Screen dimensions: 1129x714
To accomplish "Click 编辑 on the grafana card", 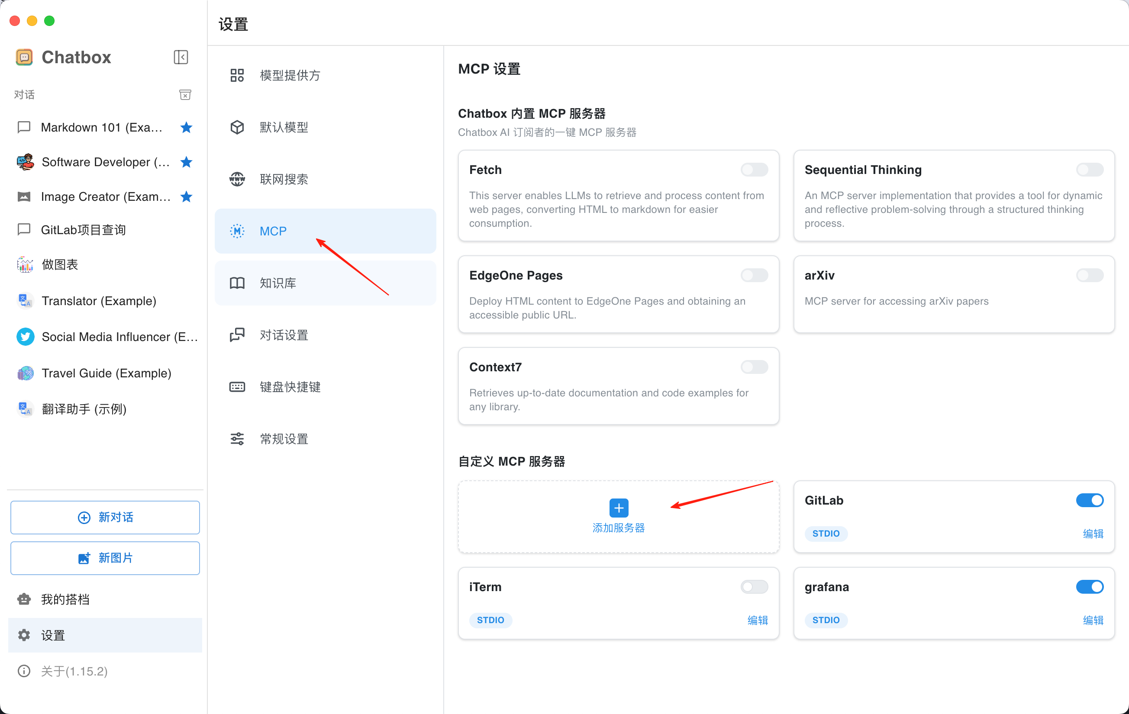I will pyautogui.click(x=1093, y=620).
